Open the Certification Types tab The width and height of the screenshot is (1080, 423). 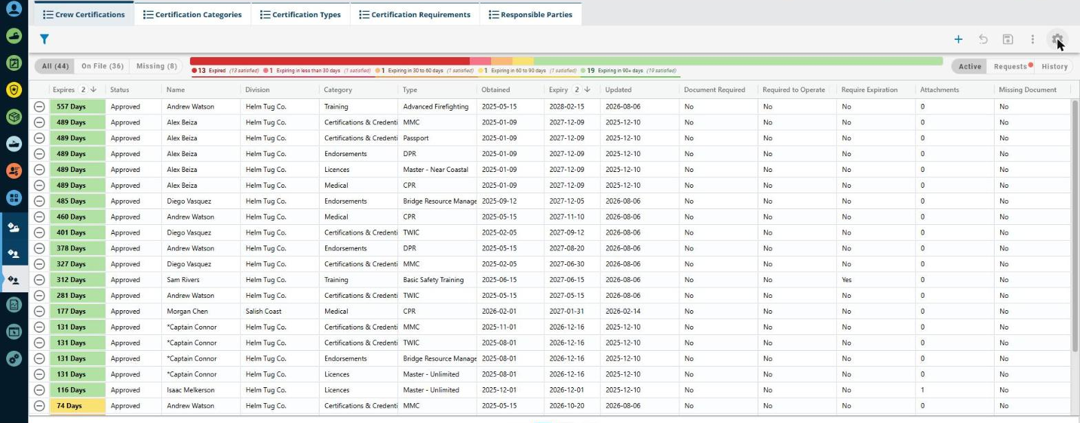300,14
